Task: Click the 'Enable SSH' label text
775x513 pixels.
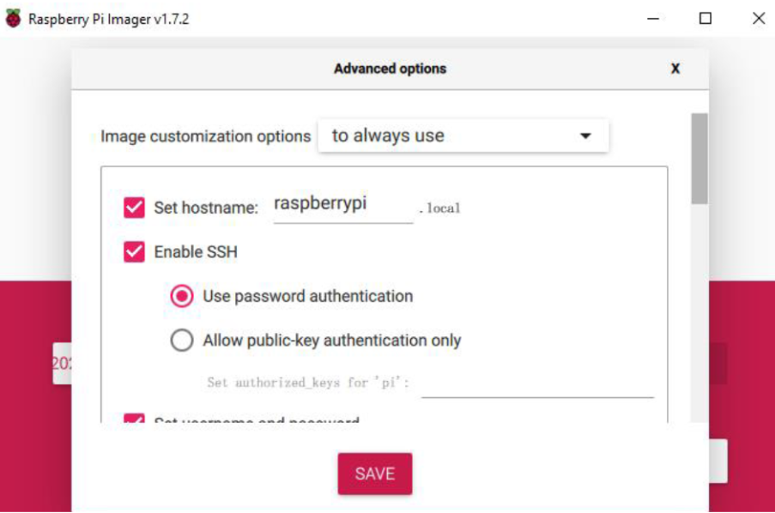Action: [196, 252]
